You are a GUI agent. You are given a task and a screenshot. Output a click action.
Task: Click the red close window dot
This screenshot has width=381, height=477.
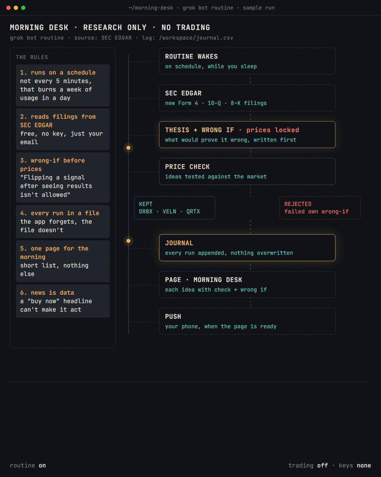[x=9, y=8]
